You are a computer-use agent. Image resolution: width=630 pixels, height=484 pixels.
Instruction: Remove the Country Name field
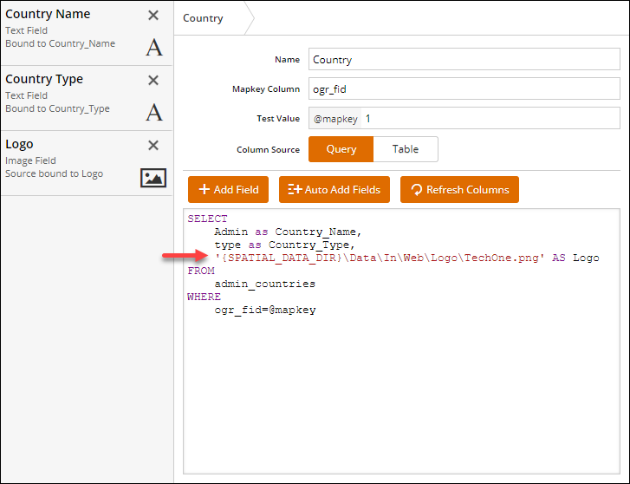pyautogui.click(x=153, y=16)
